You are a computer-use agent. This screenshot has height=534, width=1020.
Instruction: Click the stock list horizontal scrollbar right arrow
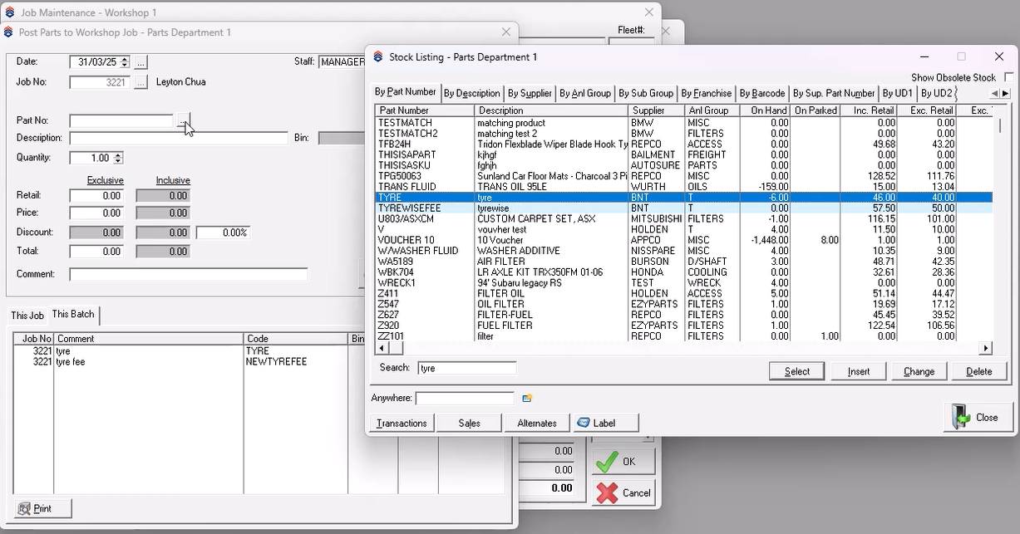986,349
